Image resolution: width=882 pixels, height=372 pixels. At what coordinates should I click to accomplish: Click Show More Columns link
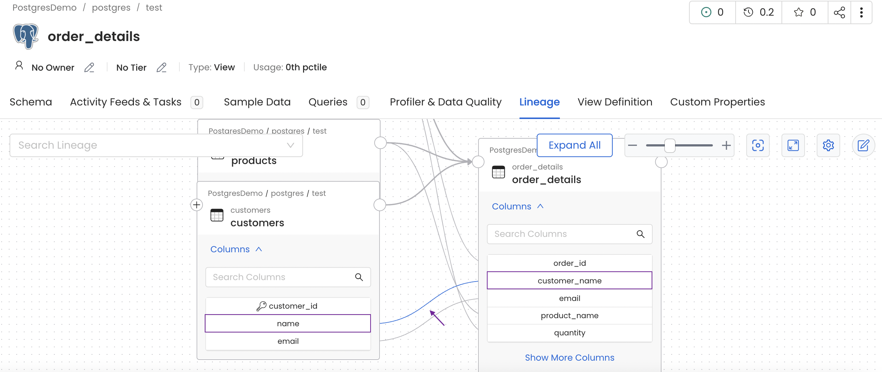point(569,358)
